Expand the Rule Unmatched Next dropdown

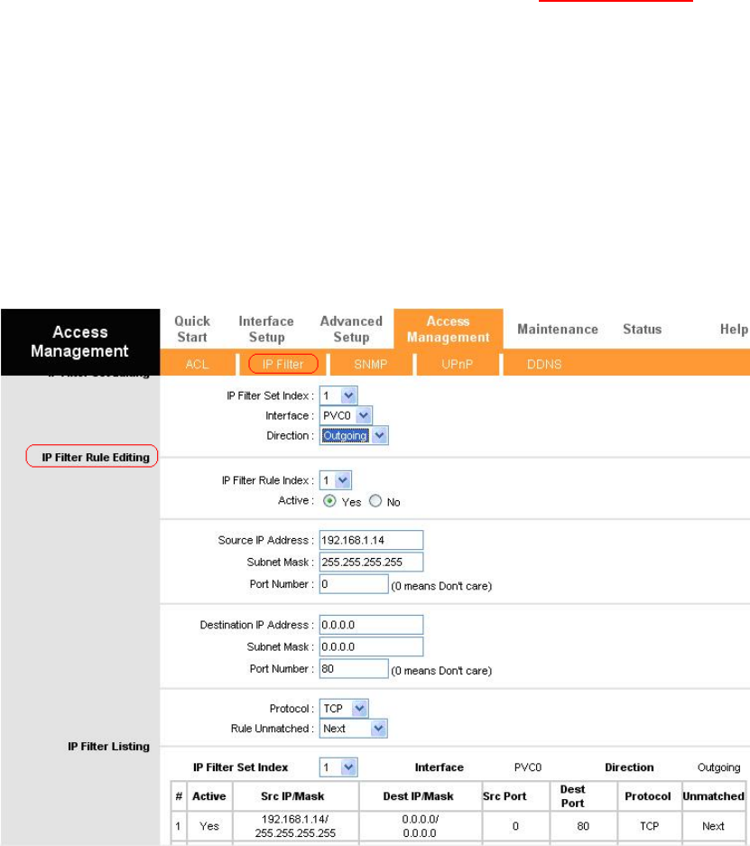pyautogui.click(x=353, y=729)
